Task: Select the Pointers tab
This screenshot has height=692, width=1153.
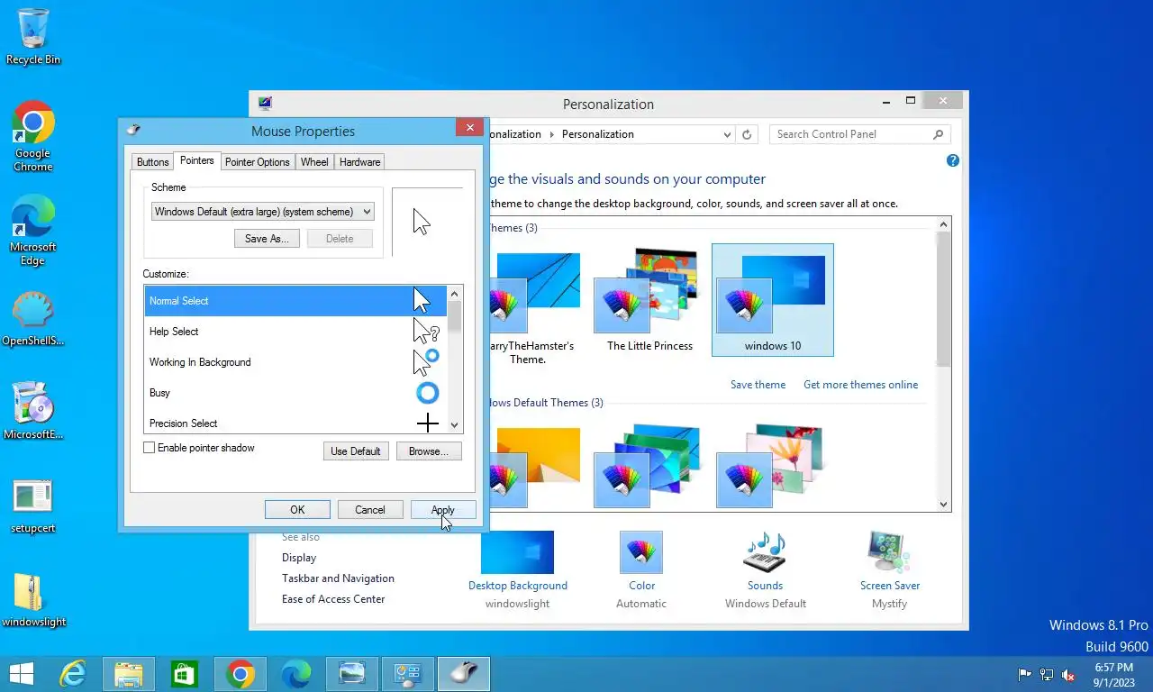Action: pyautogui.click(x=196, y=160)
